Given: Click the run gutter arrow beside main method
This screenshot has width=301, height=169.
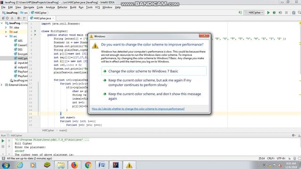Looking at the screenshot, I should (35, 35).
